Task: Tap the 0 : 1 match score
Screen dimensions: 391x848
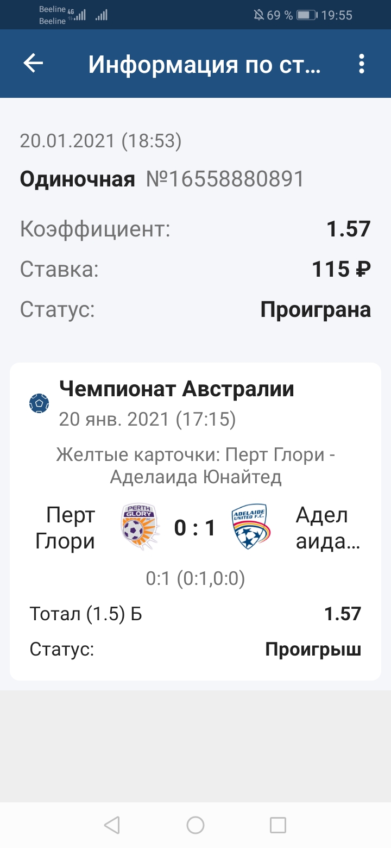Action: pyautogui.click(x=195, y=528)
